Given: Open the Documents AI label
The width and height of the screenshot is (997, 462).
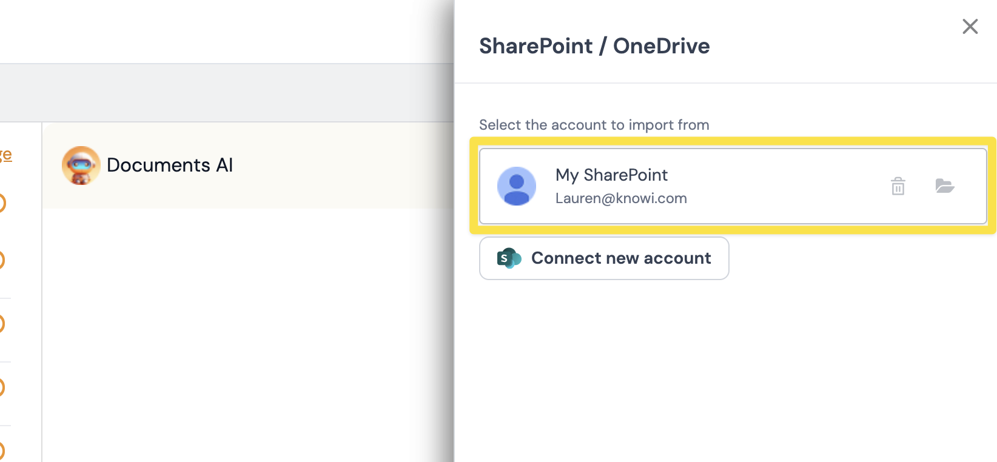Looking at the screenshot, I should [170, 166].
